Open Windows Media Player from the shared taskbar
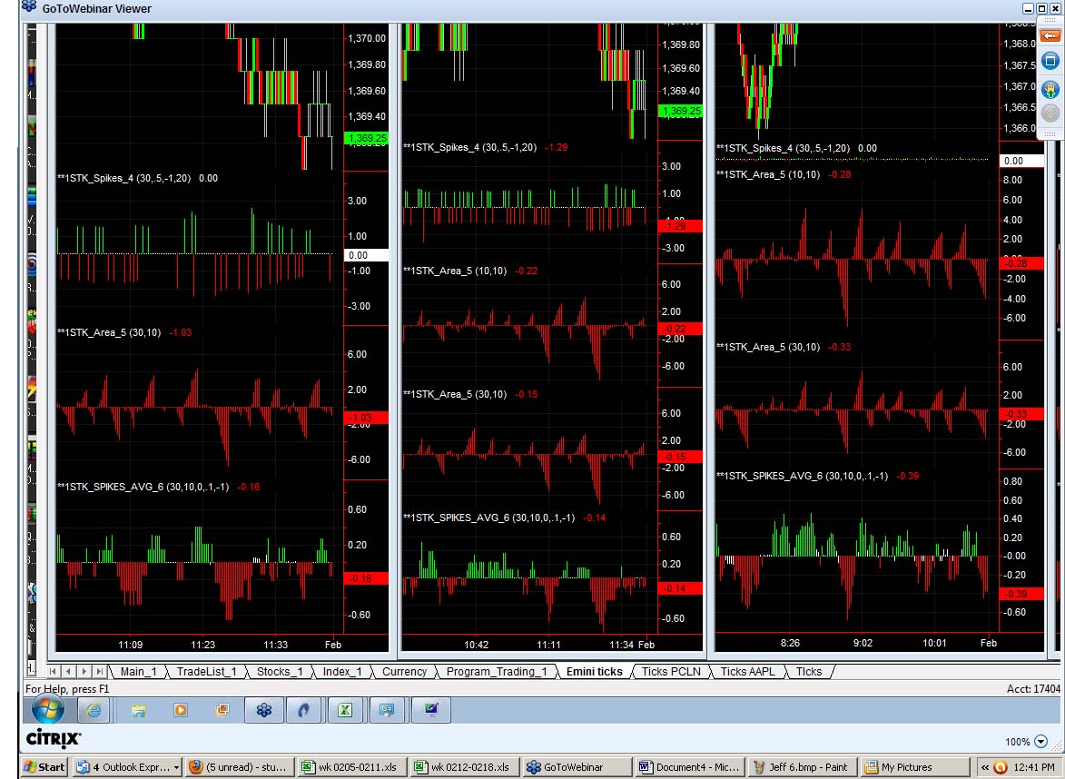1065x779 pixels. pos(180,710)
